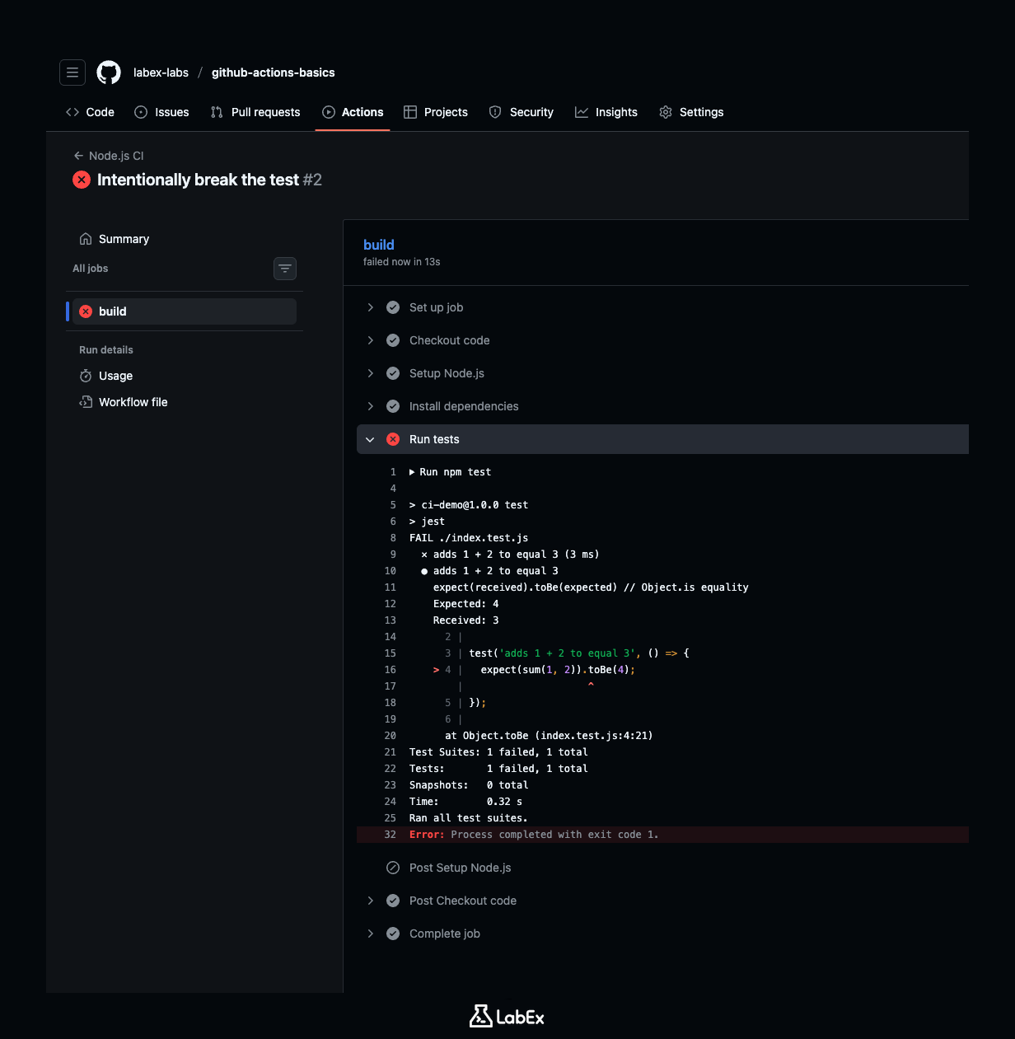Screen dimensions: 1015x1039
Task: Click the 'failed now in 13s' status text
Action: click(402, 262)
